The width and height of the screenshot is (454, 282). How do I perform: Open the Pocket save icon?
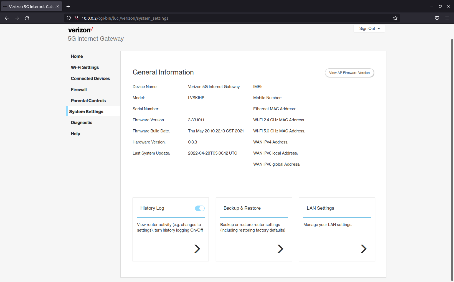tap(437, 18)
